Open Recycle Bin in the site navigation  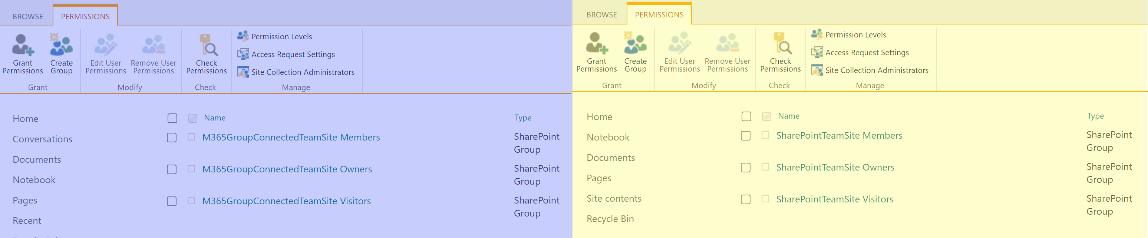click(x=610, y=219)
